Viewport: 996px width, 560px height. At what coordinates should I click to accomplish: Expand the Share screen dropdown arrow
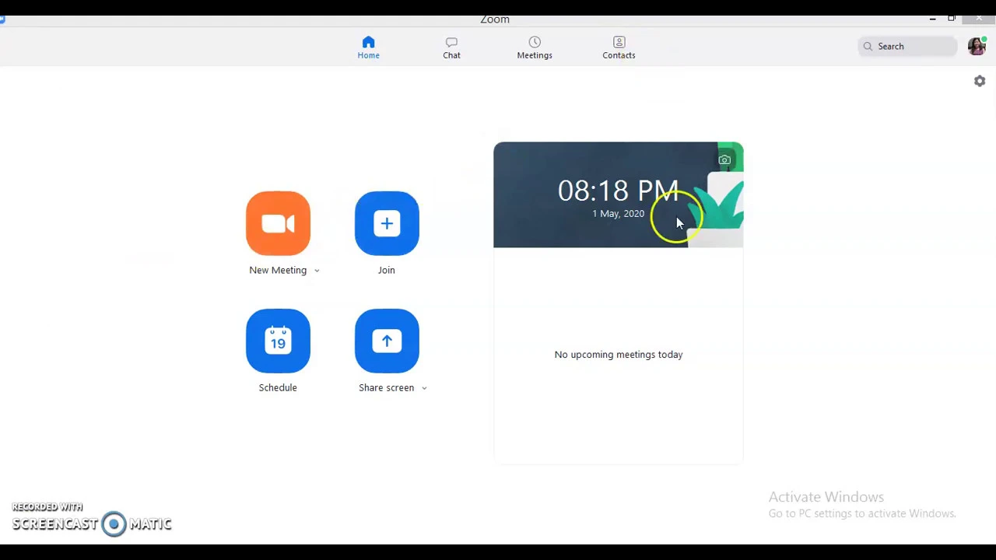424,388
